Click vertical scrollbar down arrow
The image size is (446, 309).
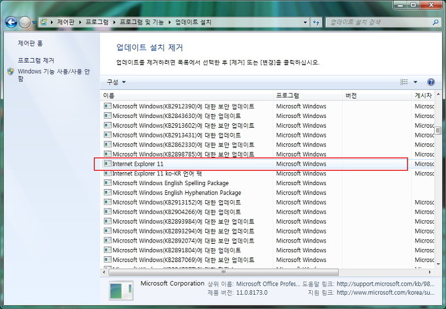tap(438, 265)
